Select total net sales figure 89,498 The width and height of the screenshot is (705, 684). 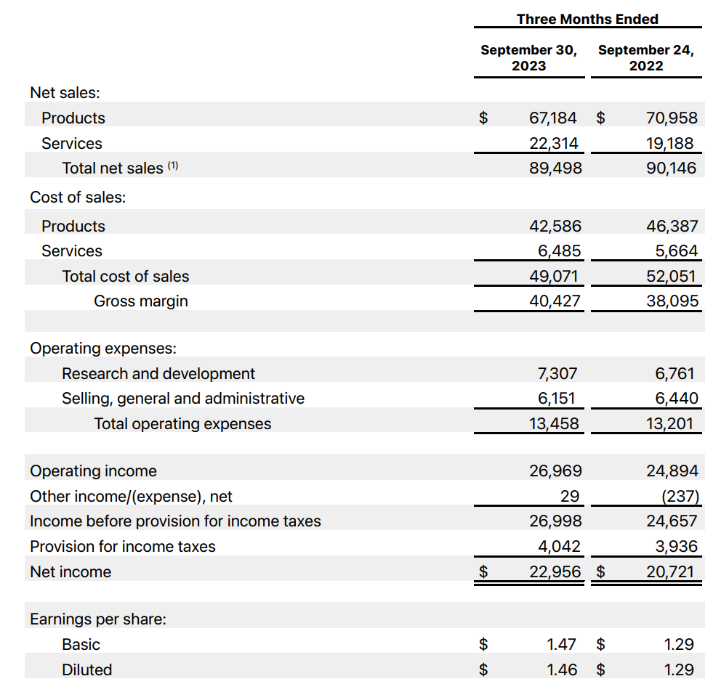click(x=555, y=168)
